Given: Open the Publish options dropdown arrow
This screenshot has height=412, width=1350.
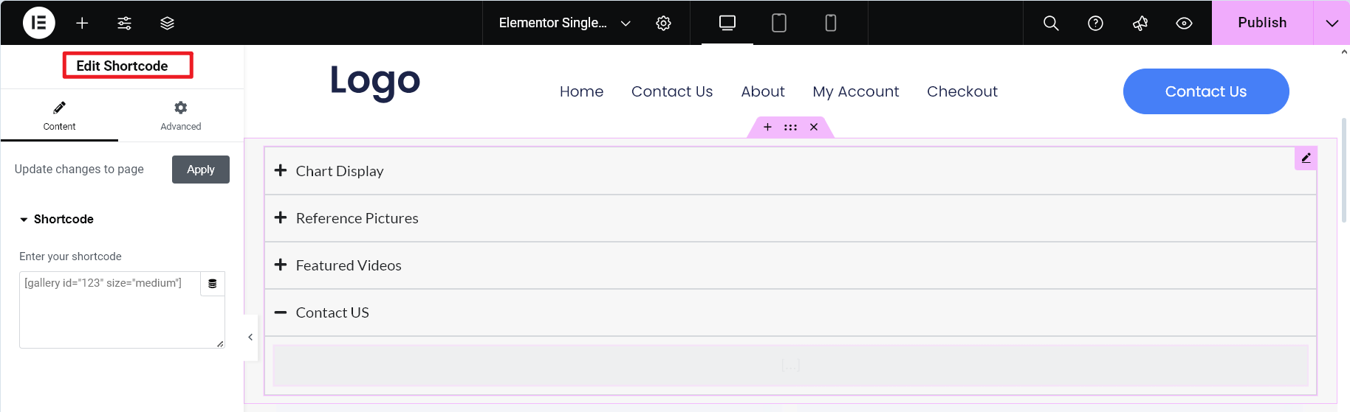Looking at the screenshot, I should [x=1332, y=23].
